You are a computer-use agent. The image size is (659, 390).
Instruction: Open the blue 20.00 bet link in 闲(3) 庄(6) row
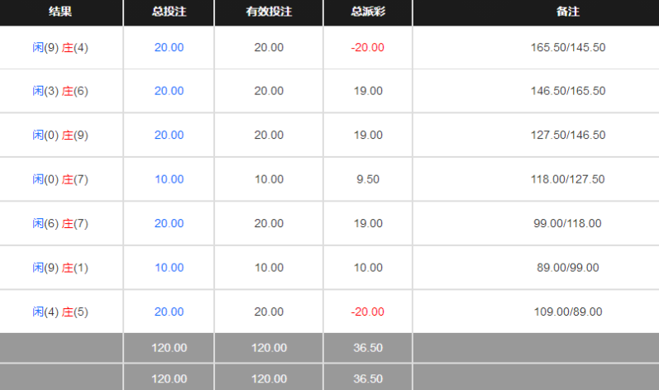tap(169, 91)
